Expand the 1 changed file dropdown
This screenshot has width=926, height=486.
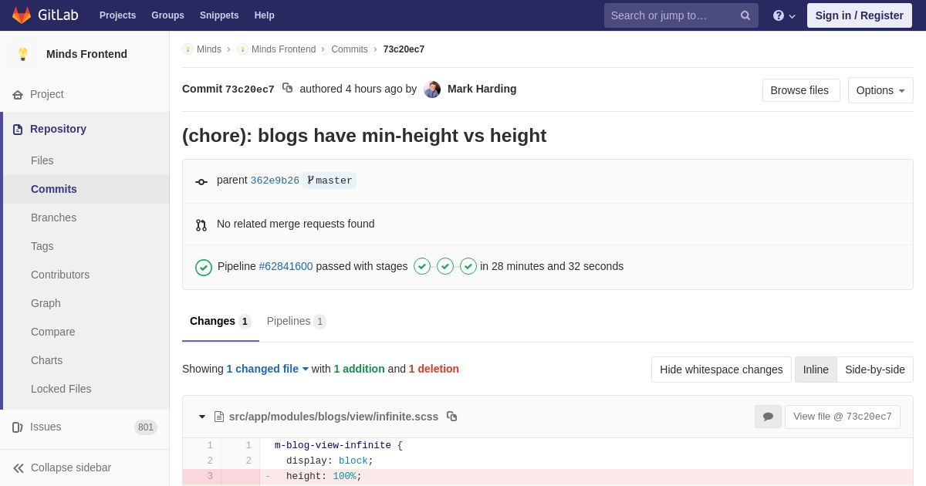tap(268, 369)
